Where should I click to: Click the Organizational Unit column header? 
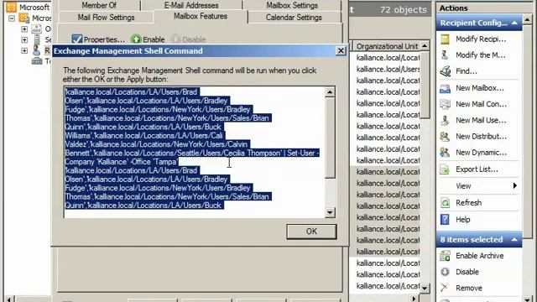[386, 46]
